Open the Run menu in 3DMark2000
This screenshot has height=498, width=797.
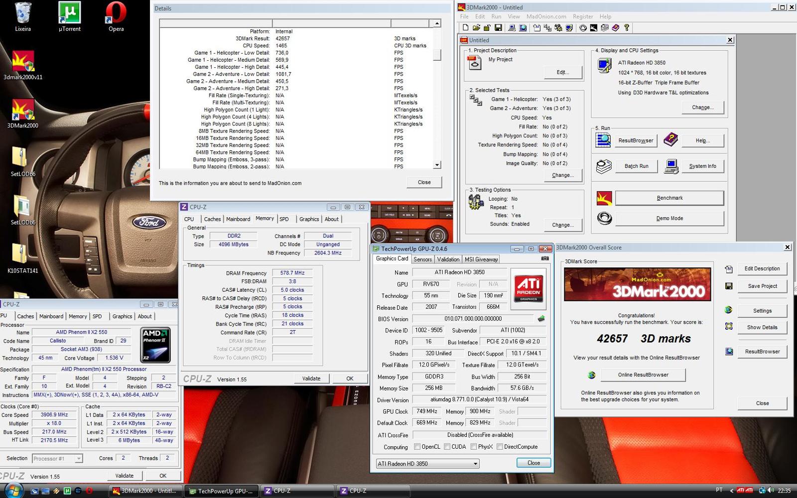coord(496,16)
